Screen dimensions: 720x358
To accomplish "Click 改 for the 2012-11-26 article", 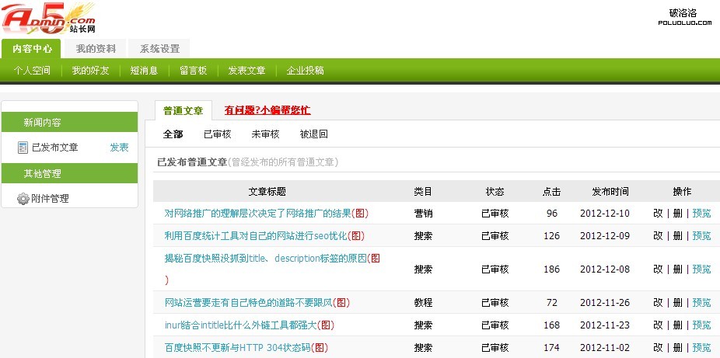I will click(x=658, y=303).
